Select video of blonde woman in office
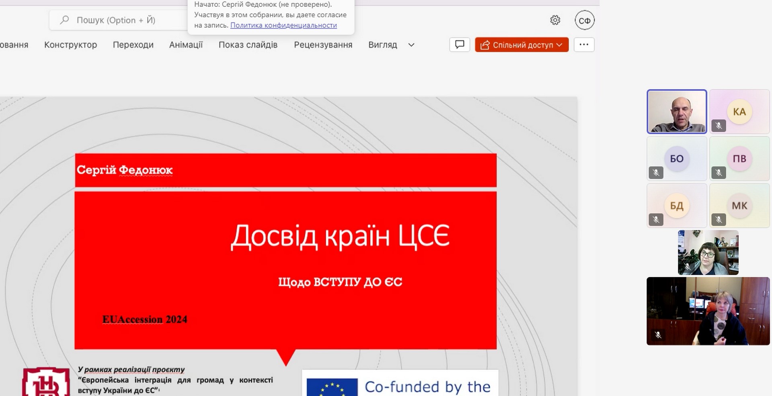772x396 pixels. [x=708, y=311]
